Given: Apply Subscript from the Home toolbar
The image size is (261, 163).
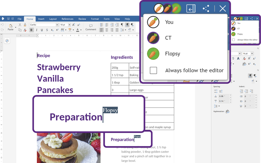Looking at the screenshot, I should pos(52,30).
